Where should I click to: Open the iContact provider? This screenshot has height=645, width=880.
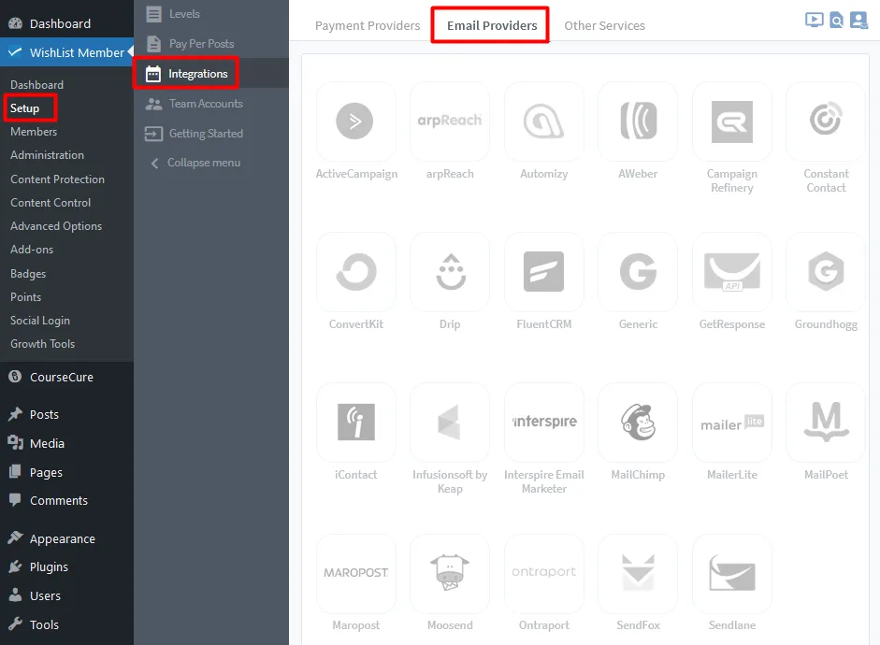(x=355, y=423)
